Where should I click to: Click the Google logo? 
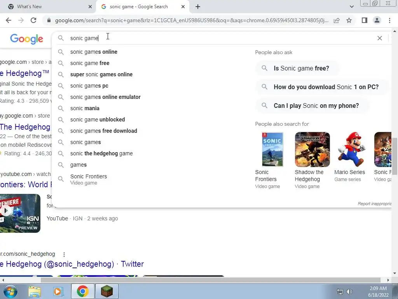(x=27, y=39)
